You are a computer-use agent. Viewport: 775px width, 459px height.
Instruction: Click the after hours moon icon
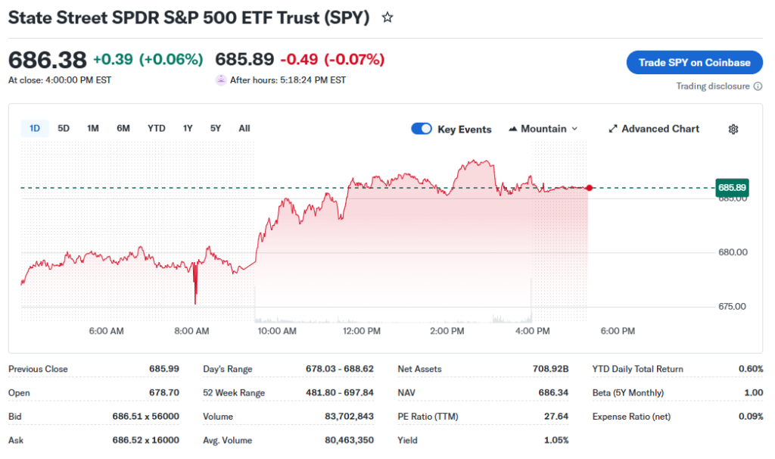tap(221, 80)
